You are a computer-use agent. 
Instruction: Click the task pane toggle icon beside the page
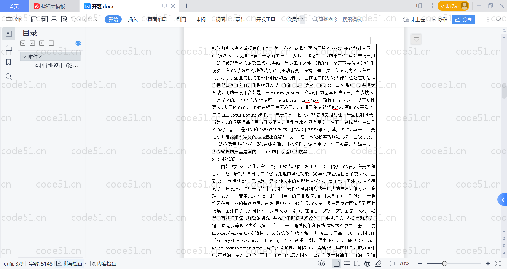point(416,40)
